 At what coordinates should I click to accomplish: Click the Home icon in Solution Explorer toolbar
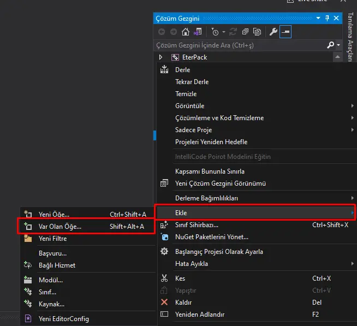pos(186,32)
